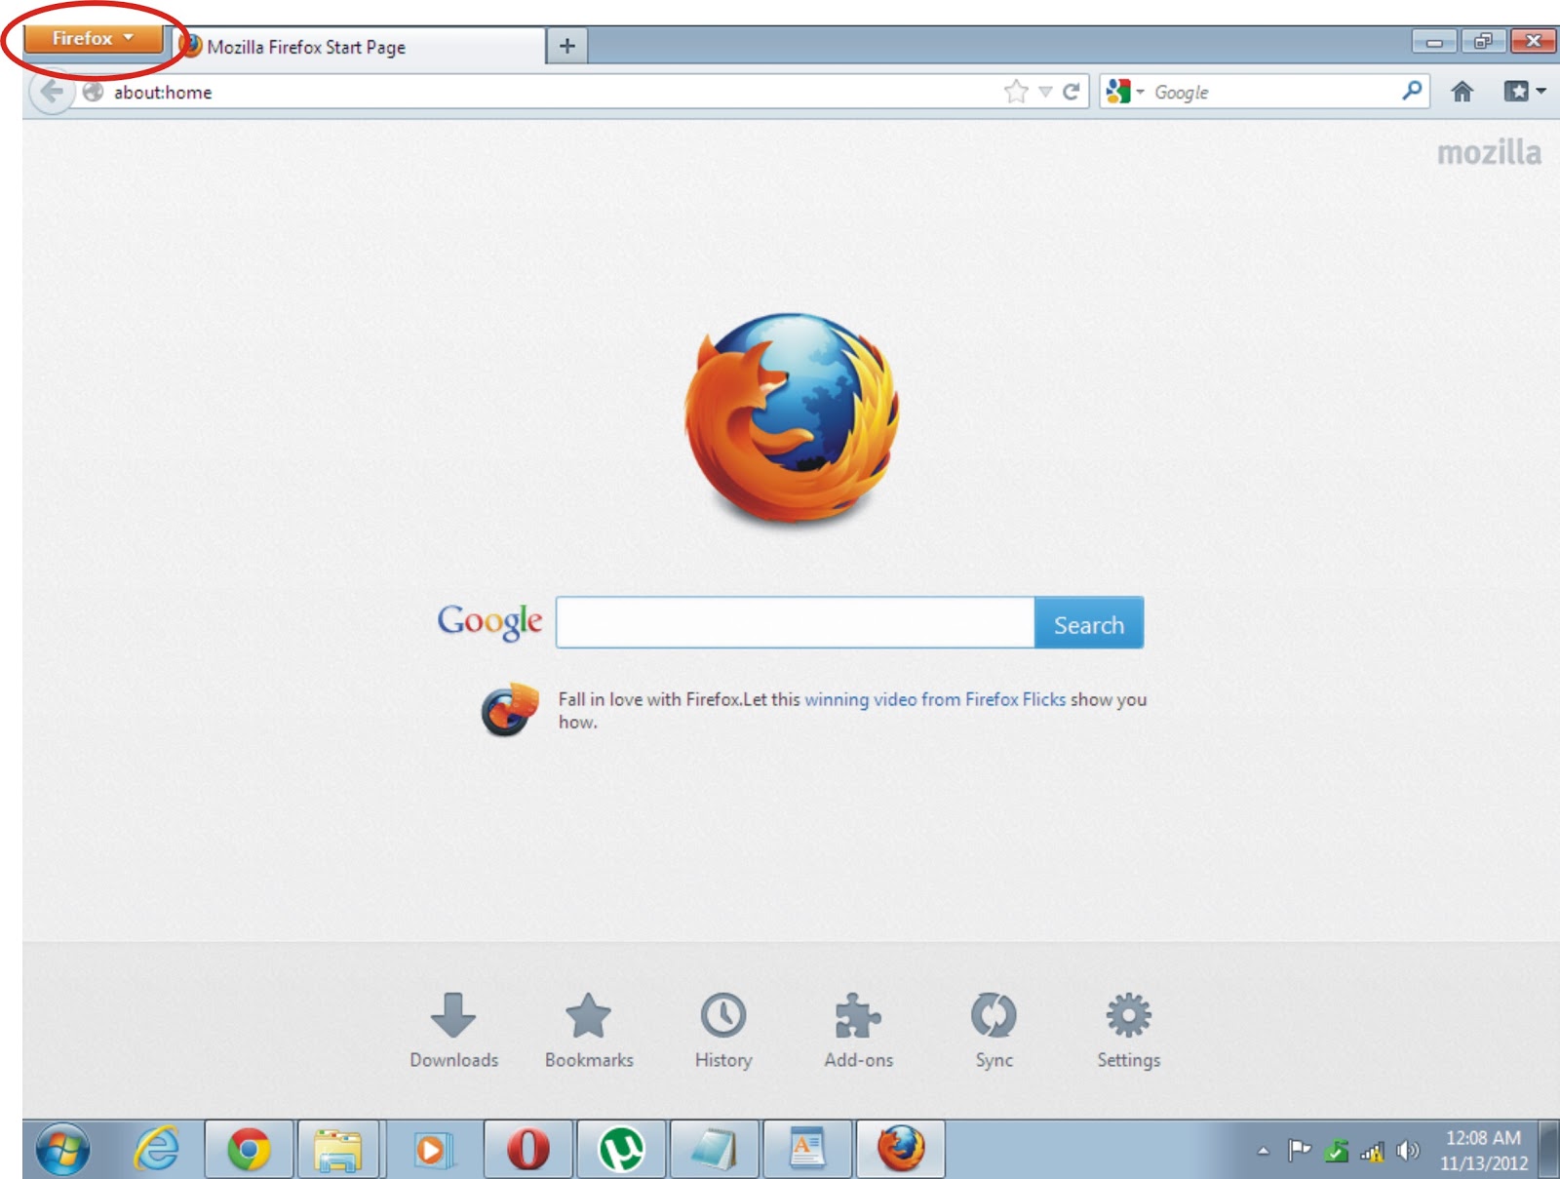Screen dimensions: 1560x1179
Task: Go to the Home page
Action: (x=1462, y=92)
